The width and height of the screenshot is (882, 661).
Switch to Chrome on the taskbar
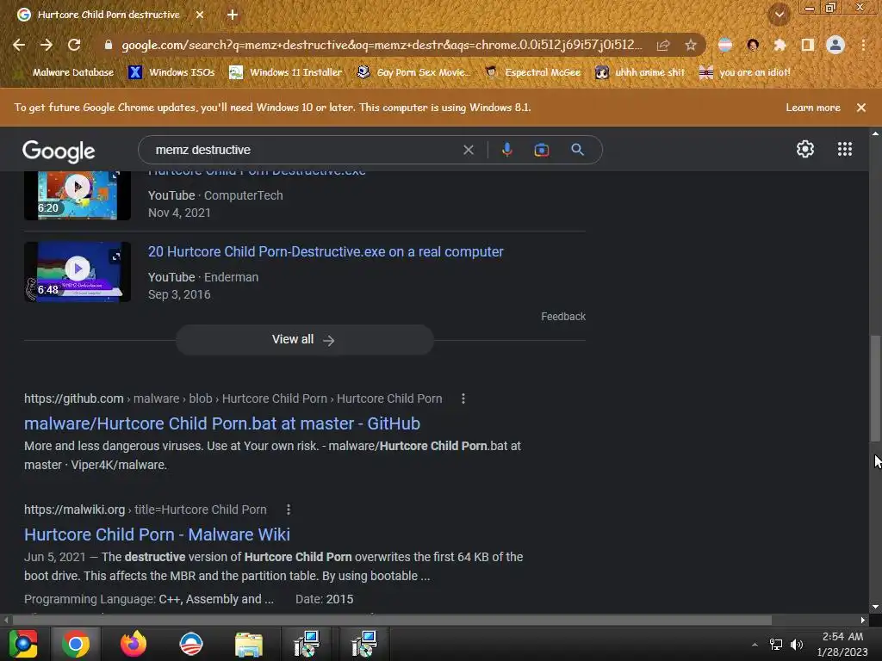tap(76, 644)
